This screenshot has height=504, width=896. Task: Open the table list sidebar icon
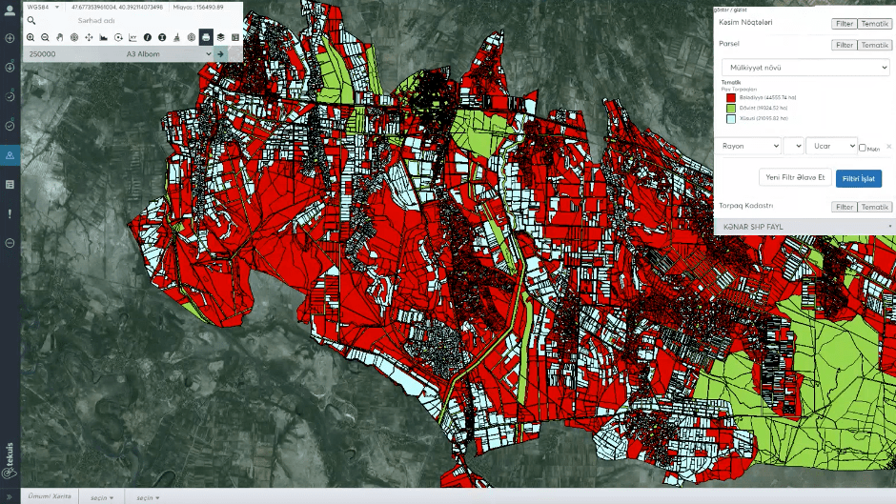[x=10, y=185]
